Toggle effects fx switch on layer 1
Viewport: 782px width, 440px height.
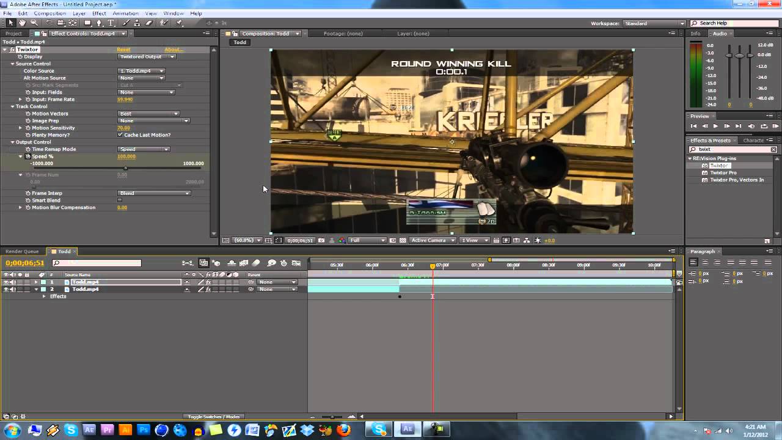(208, 282)
